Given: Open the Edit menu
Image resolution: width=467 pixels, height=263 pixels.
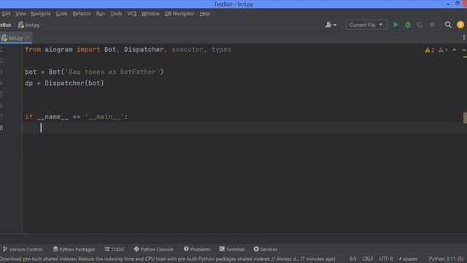Looking at the screenshot, I should point(6,14).
